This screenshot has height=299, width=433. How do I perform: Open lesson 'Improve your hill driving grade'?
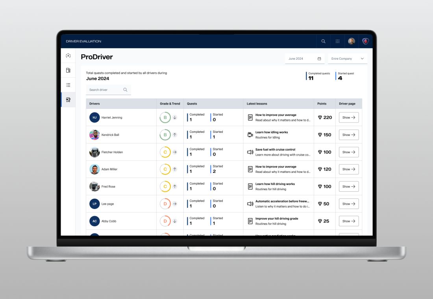[x=277, y=218]
